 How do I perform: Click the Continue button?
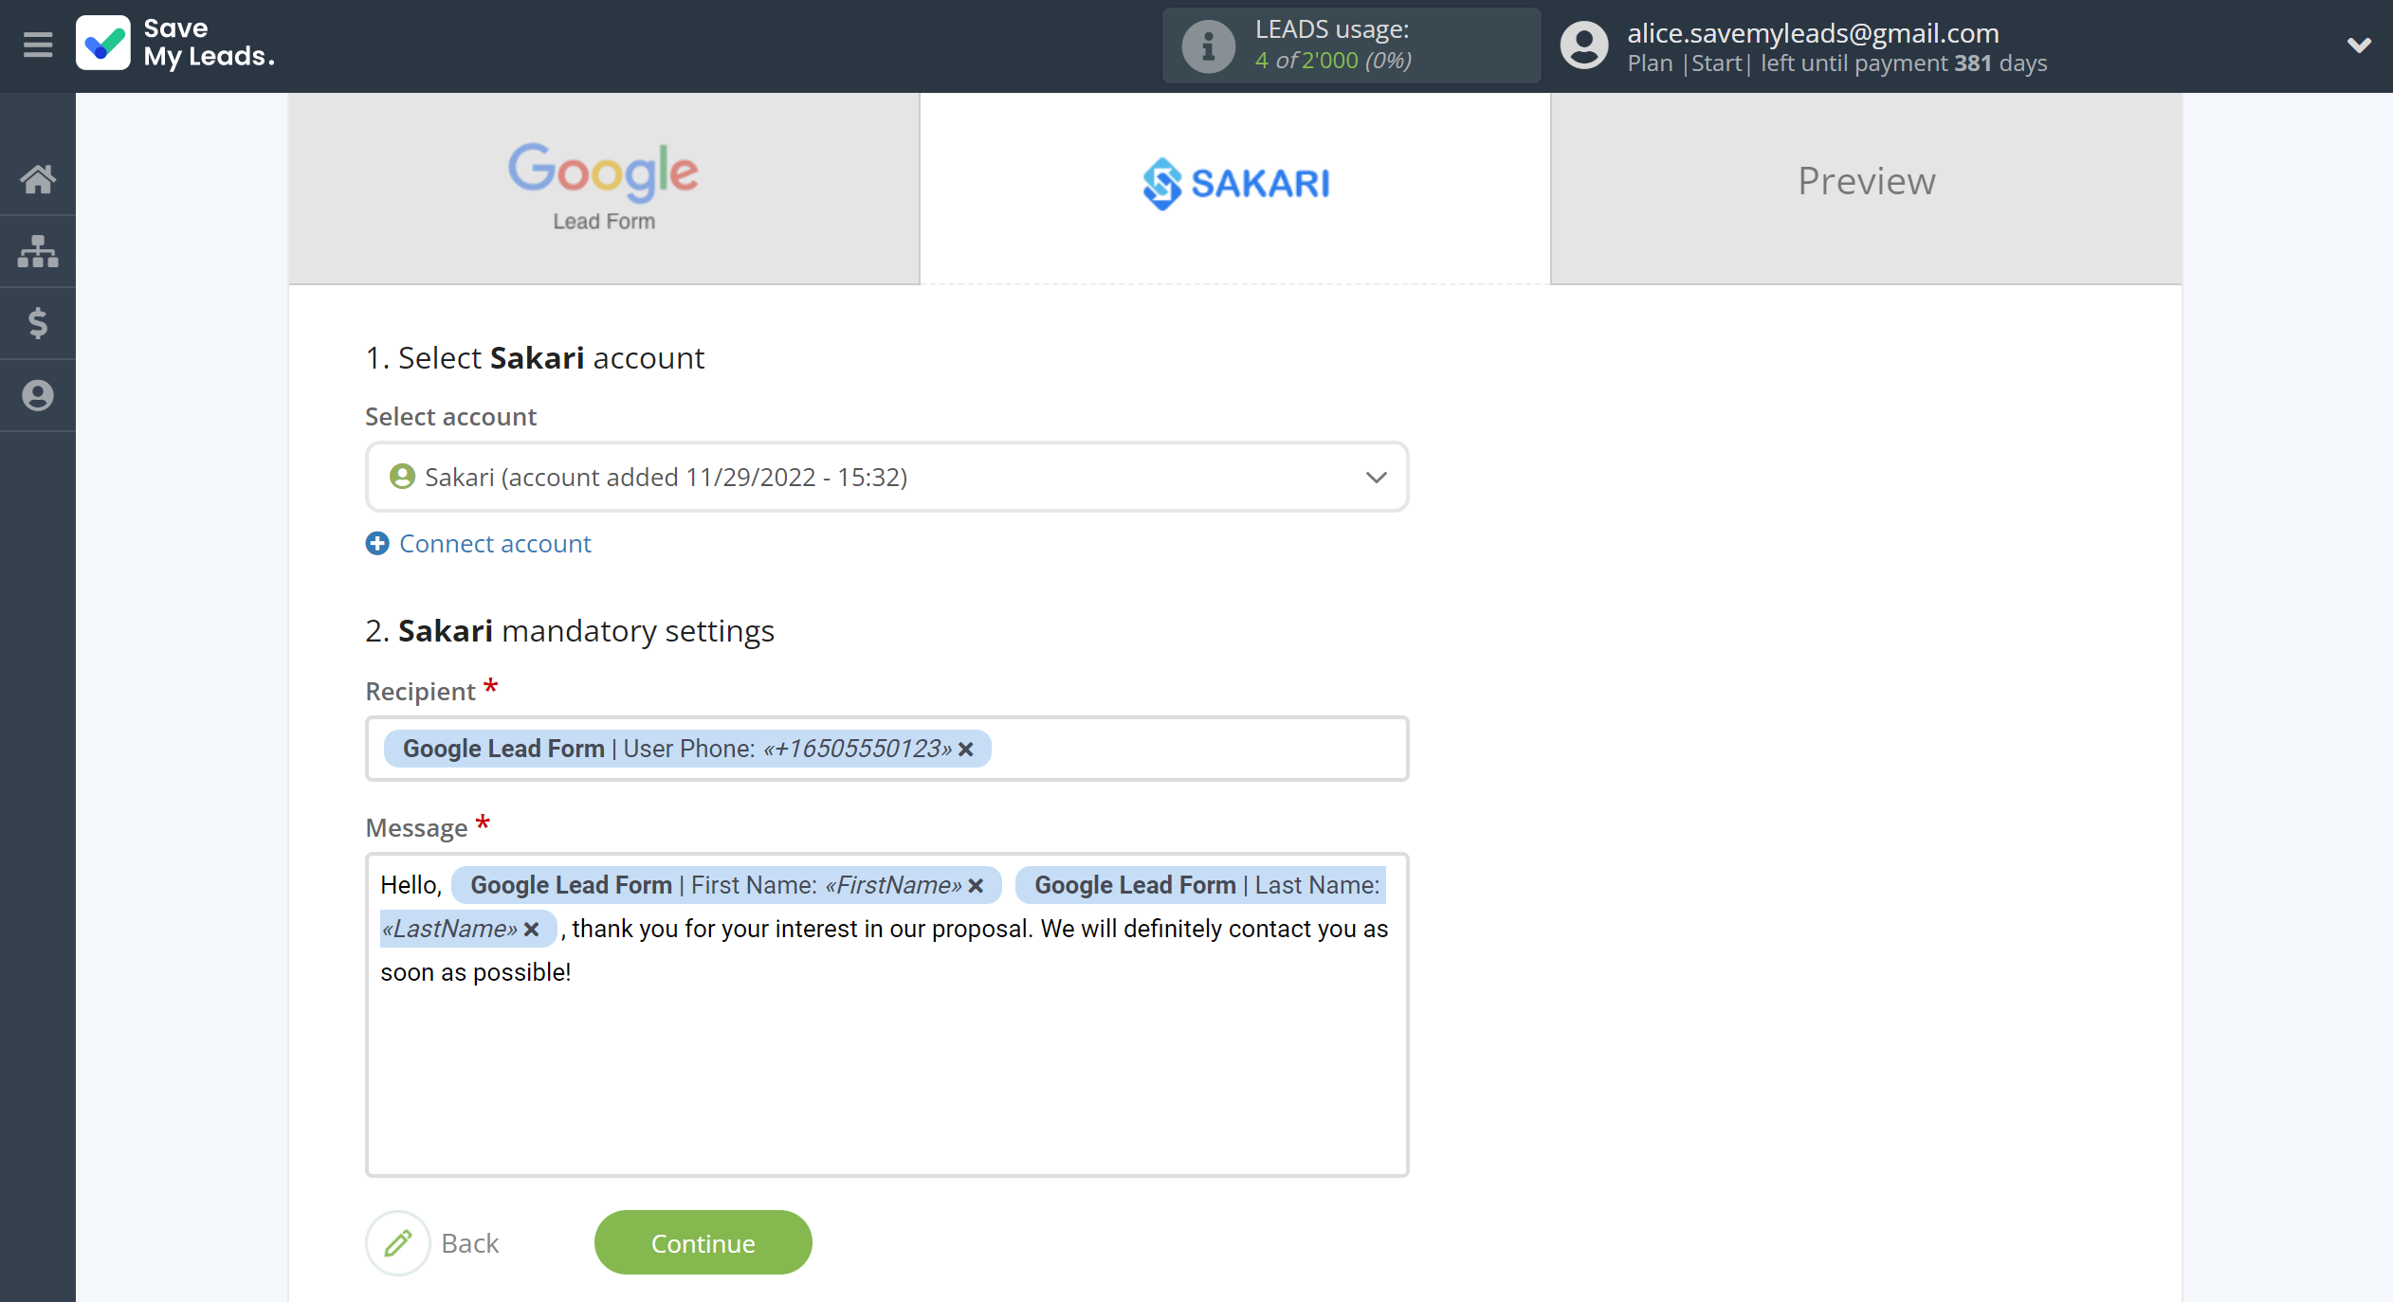coord(703,1242)
